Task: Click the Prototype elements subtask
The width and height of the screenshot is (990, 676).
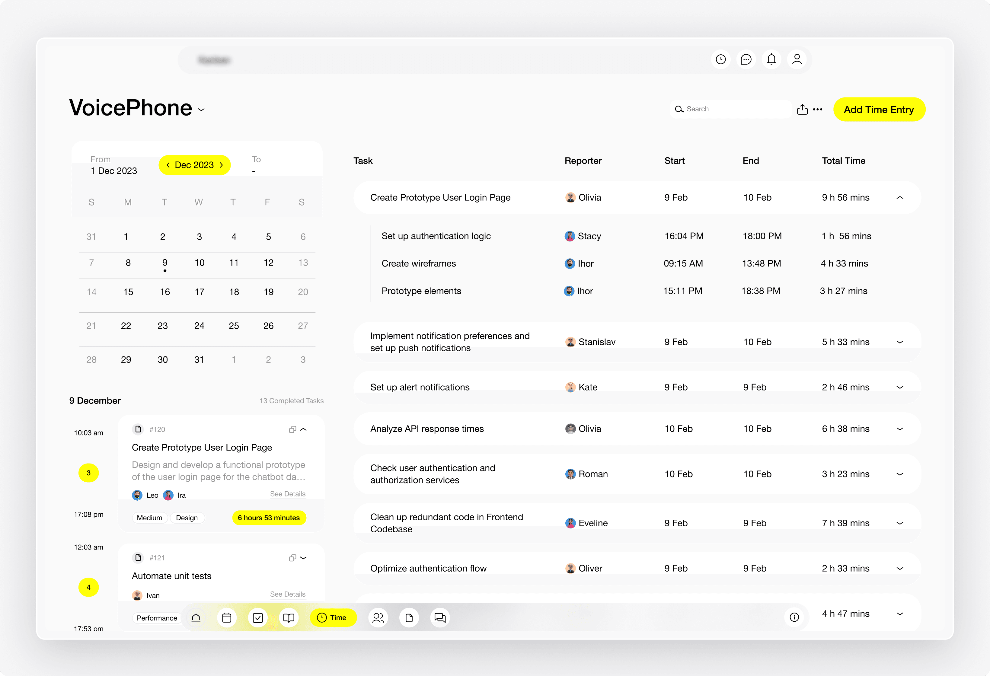Action: 421,291
